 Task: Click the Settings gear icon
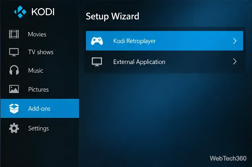pos(14,128)
